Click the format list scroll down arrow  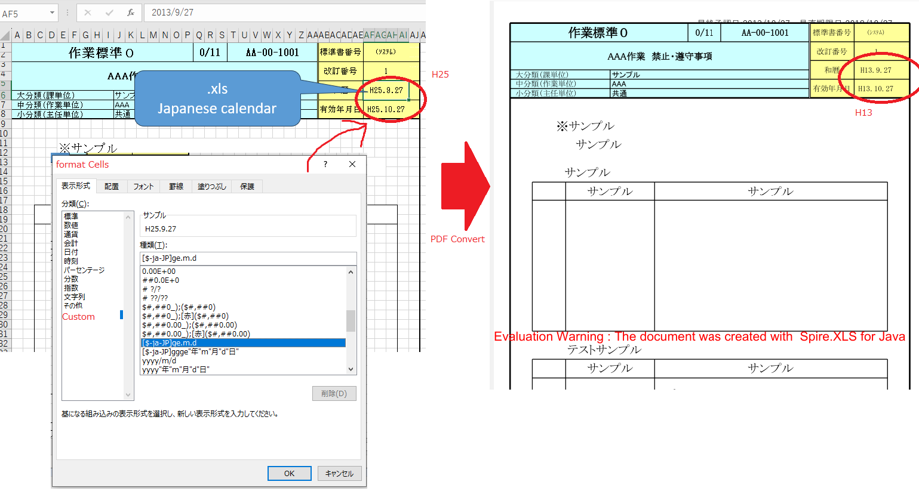click(351, 369)
